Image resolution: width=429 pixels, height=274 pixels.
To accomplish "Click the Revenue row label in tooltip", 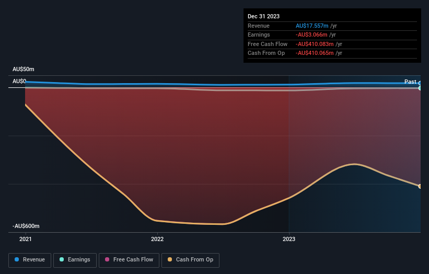I will (259, 26).
